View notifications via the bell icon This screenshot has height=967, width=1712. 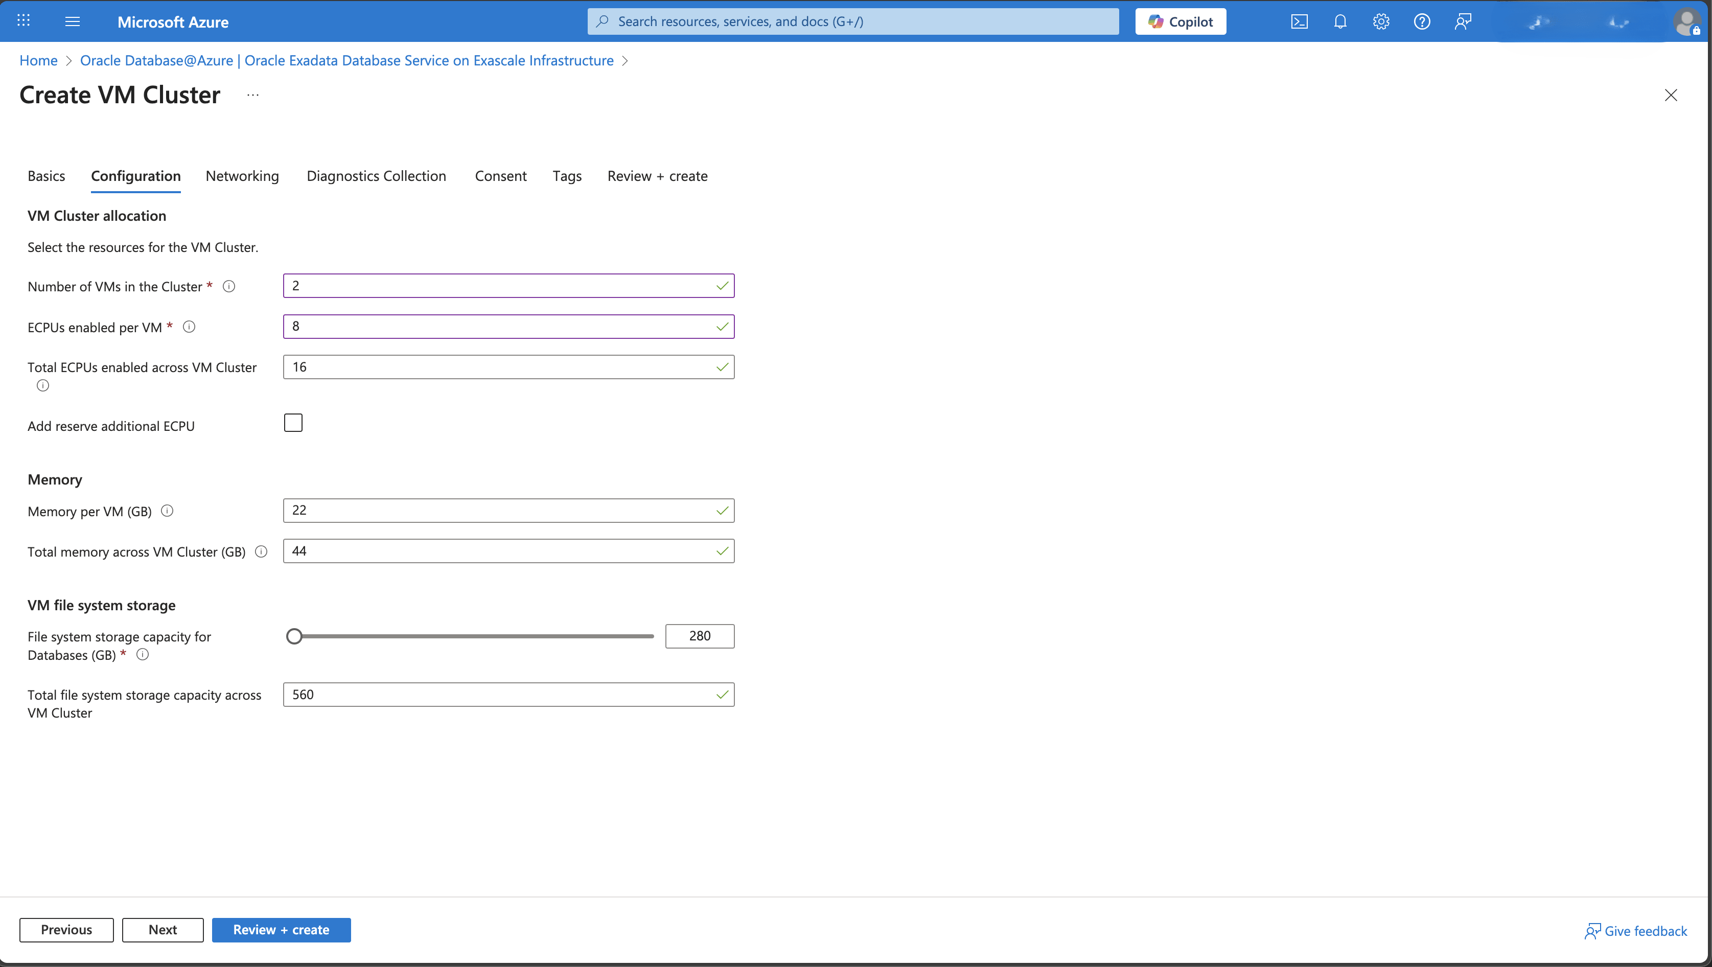[1340, 21]
